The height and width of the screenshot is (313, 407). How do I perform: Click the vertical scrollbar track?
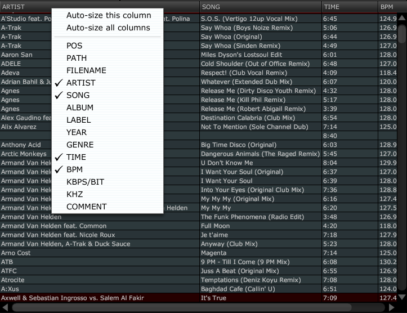pos(402,169)
